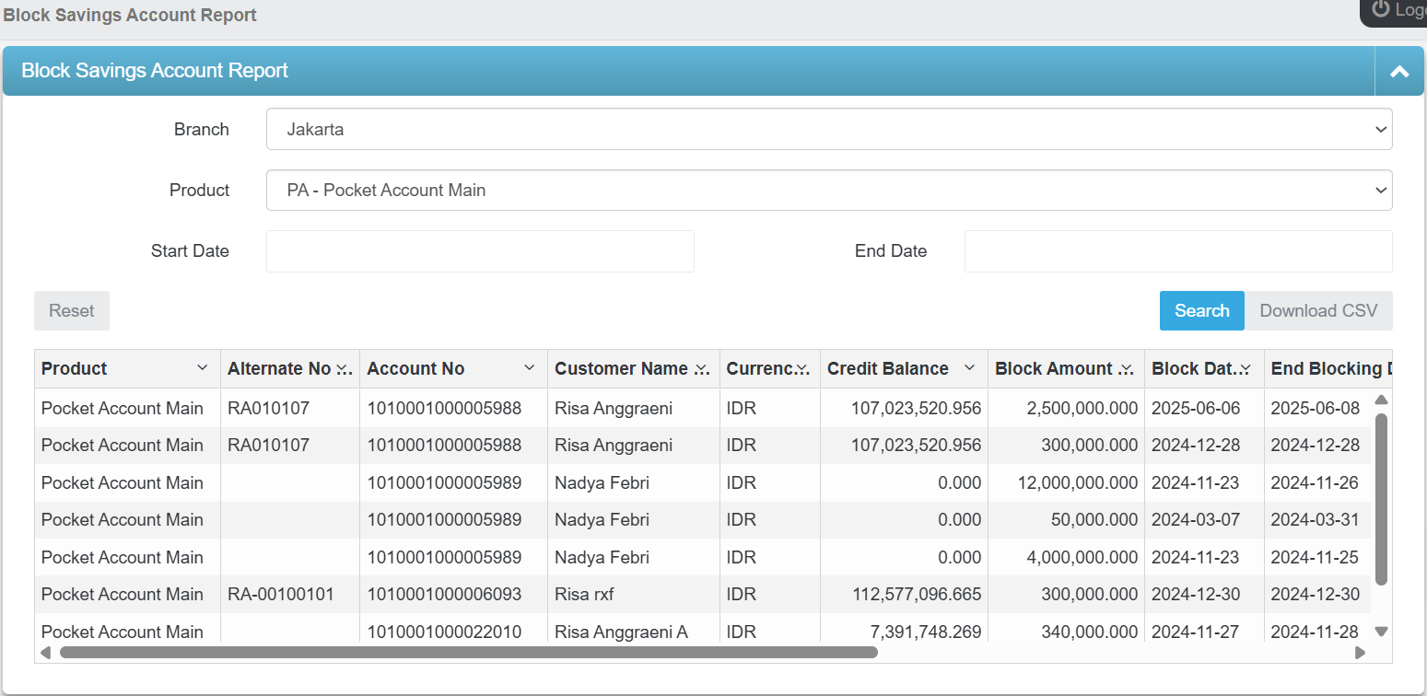Open the Branch dropdown showing Jakarta

click(829, 130)
